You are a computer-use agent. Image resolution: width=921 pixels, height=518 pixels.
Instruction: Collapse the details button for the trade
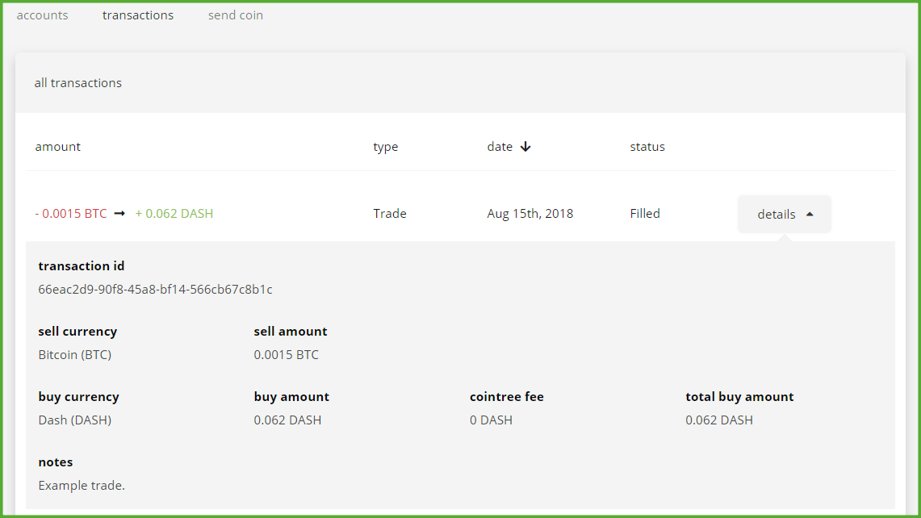[784, 215]
